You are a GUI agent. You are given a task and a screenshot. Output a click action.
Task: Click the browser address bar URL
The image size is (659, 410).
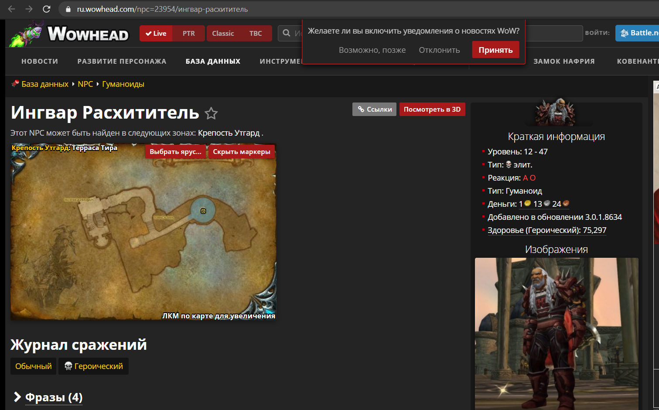pyautogui.click(x=162, y=9)
